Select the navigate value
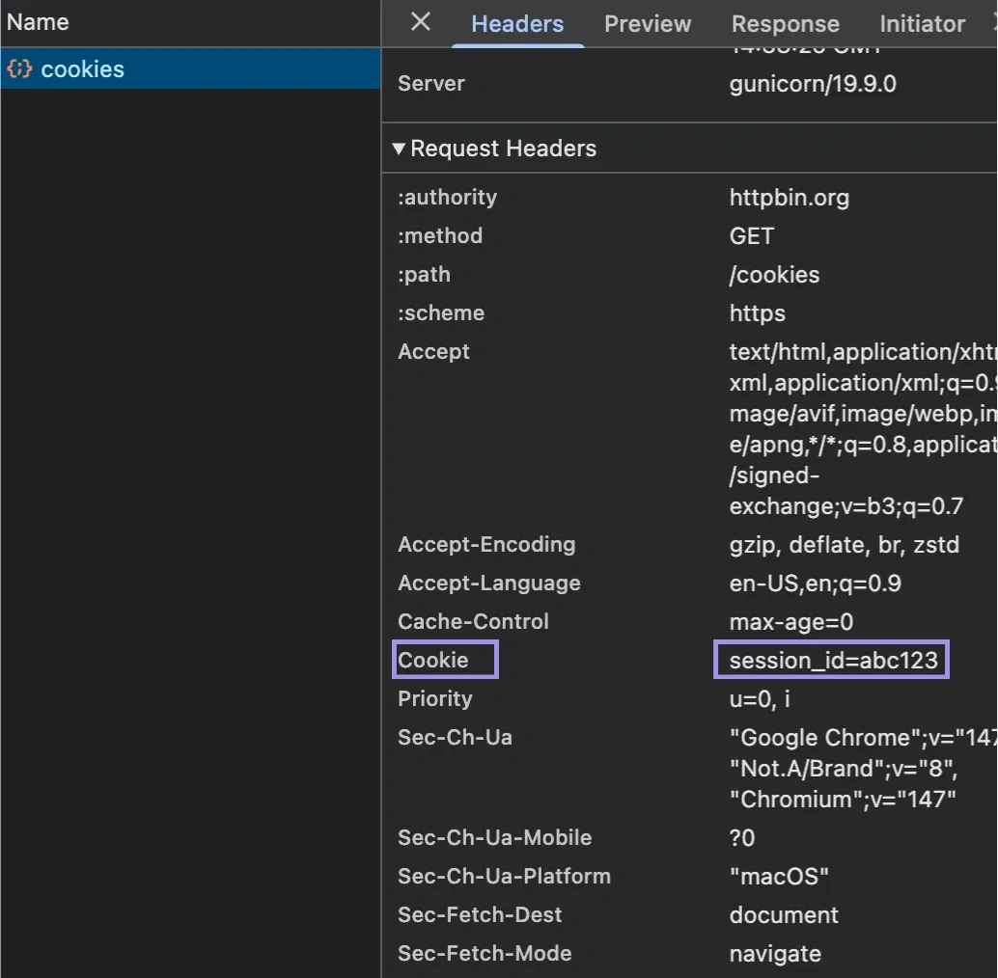This screenshot has height=978, width=998. tap(775, 954)
